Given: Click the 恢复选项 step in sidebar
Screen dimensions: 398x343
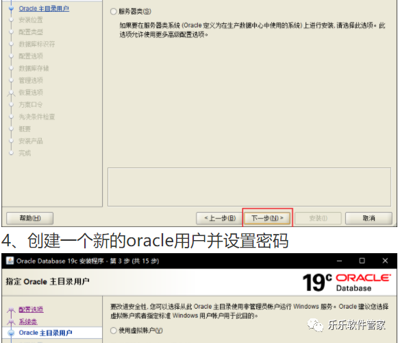Looking at the screenshot, I should point(31,93).
